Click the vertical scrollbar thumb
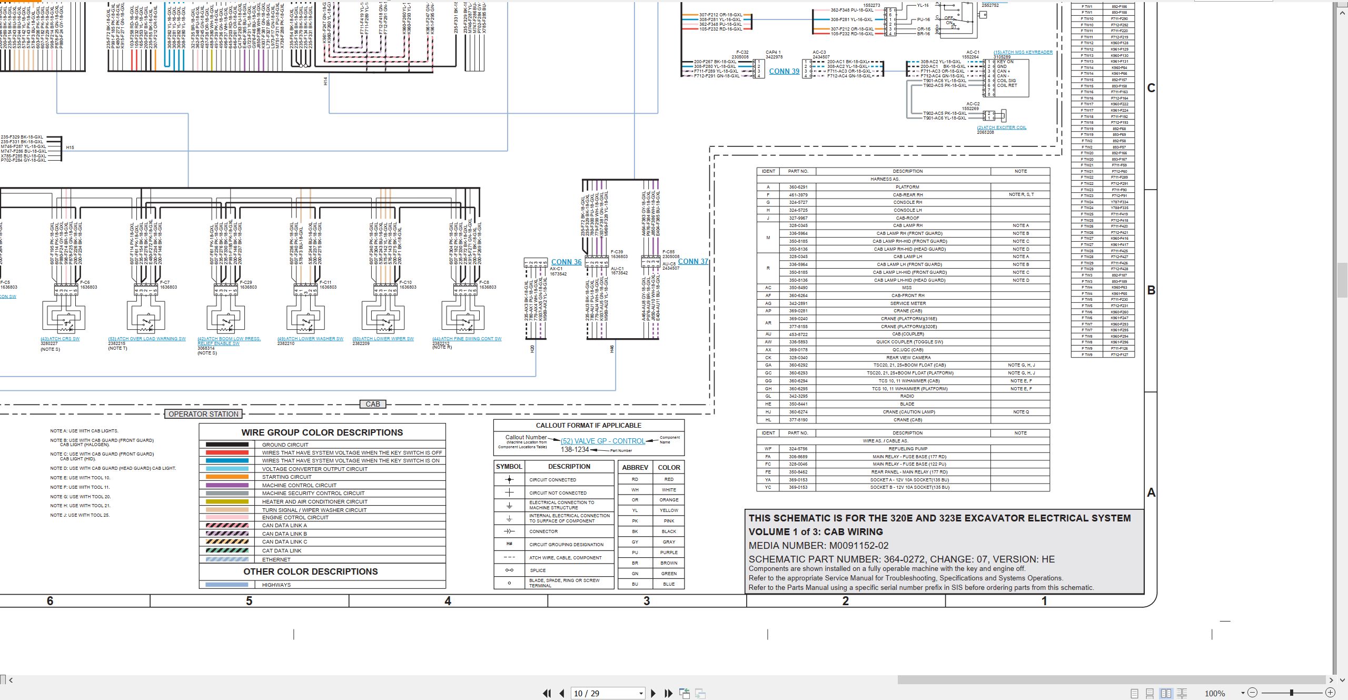 (1343, 279)
